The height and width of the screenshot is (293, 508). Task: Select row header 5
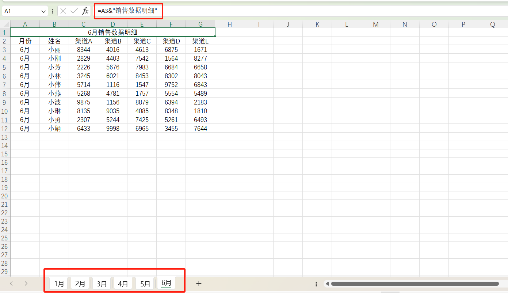click(x=5, y=67)
